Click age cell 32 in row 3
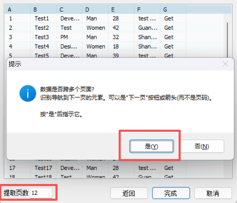This screenshot has height=203, width=237. 115,37
